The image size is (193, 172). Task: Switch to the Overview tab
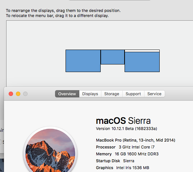point(67,94)
